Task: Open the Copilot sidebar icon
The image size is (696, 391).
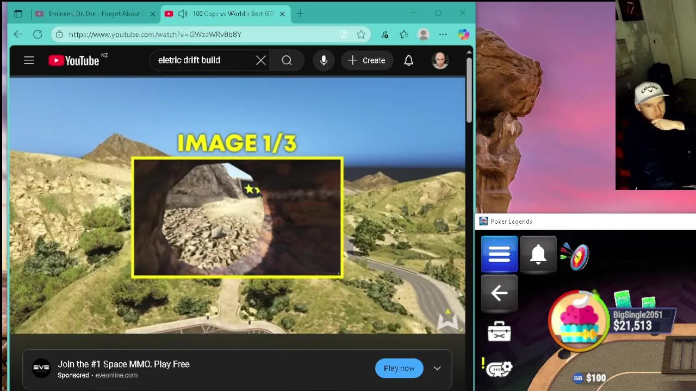Action: point(463,34)
